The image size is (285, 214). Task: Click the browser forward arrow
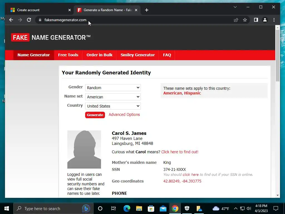[20, 20]
